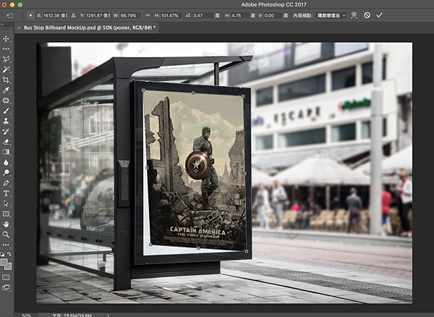Select the Move tool

(7, 38)
